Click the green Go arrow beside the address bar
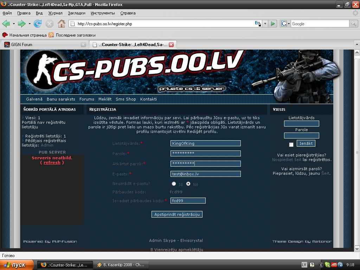The image size is (360, 270). click(273, 24)
